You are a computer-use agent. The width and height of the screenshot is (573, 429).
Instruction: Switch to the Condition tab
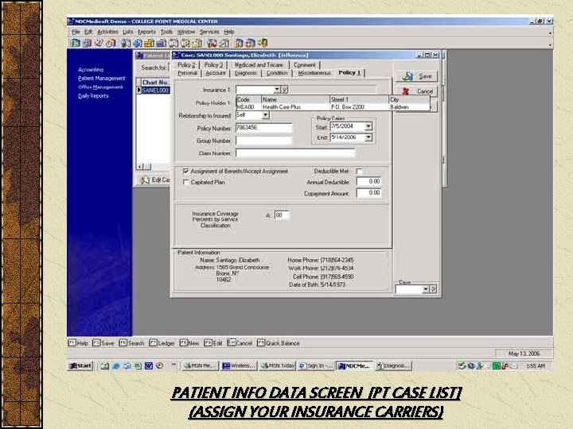(277, 73)
